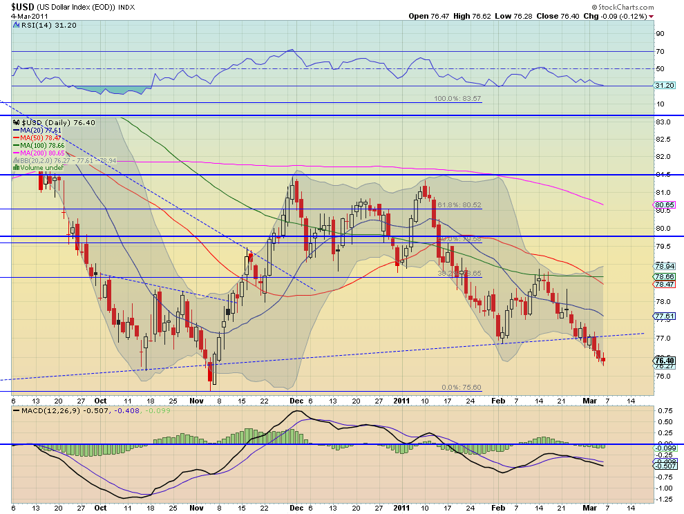Click the -0.408 signal value in MACD legend
This screenshot has width=684, height=514.
click(127, 410)
